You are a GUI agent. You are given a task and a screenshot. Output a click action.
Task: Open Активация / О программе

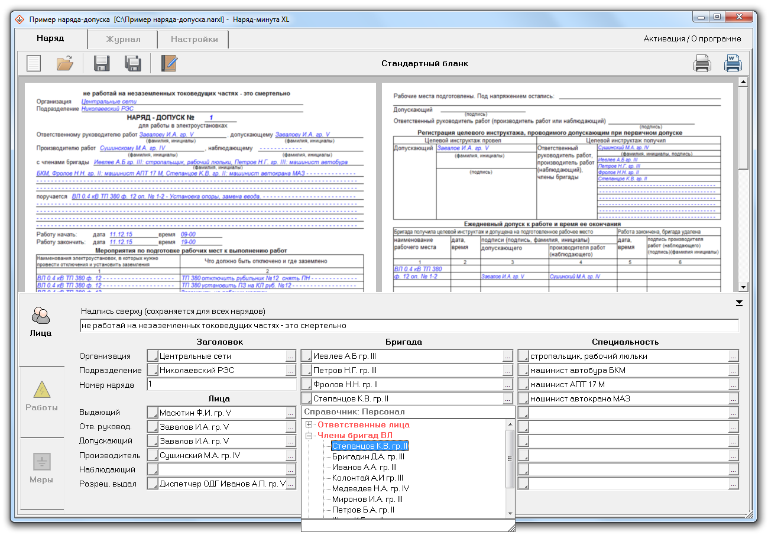[x=692, y=39]
